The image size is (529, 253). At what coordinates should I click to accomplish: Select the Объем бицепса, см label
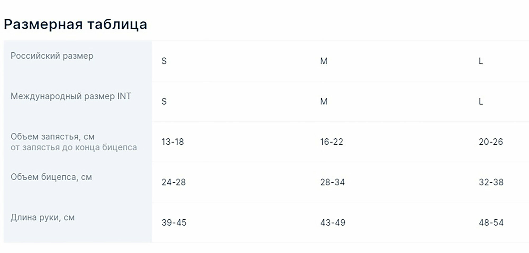pos(51,177)
